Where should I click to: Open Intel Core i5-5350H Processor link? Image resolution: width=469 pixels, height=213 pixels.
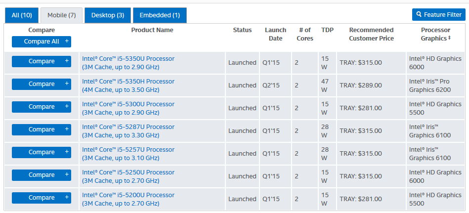[x=128, y=85]
